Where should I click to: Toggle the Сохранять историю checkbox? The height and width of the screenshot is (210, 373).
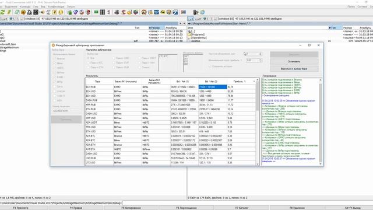(210, 66)
